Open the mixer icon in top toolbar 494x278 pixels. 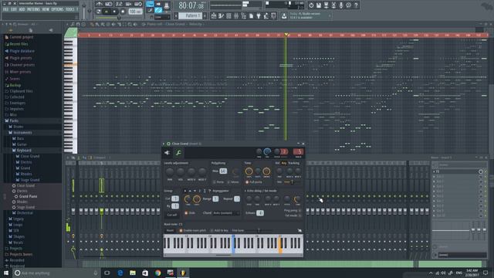click(x=236, y=15)
